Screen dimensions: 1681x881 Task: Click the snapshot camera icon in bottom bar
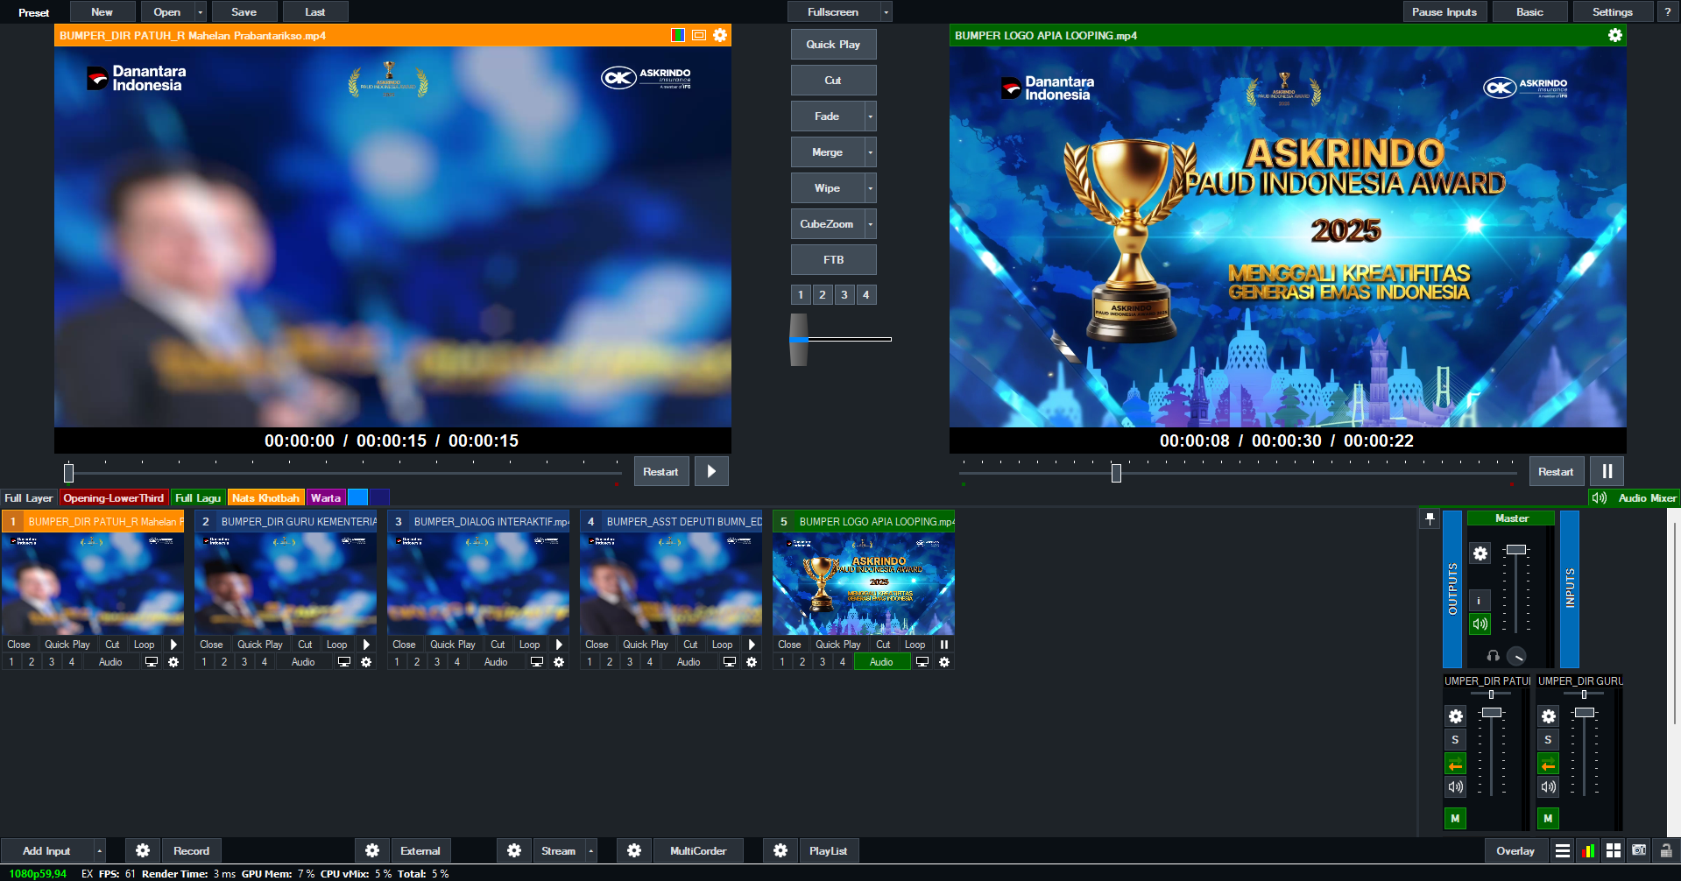1639,850
